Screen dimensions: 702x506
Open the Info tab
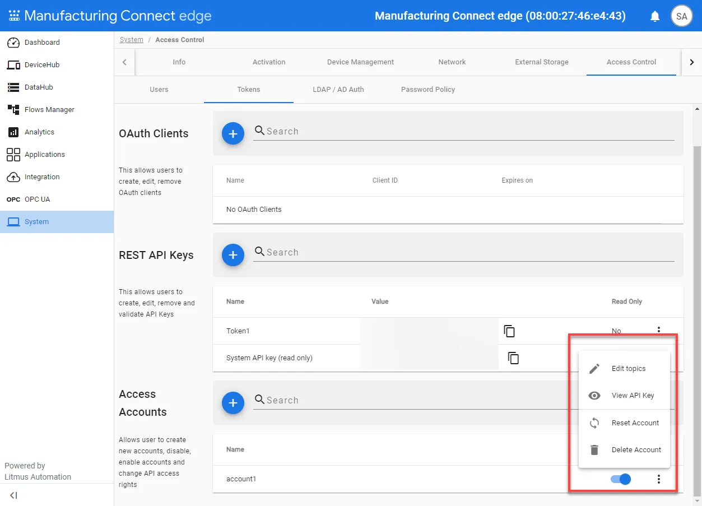pyautogui.click(x=179, y=62)
